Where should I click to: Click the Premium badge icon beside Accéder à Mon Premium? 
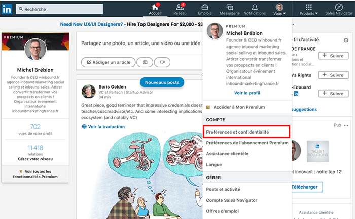point(208,107)
